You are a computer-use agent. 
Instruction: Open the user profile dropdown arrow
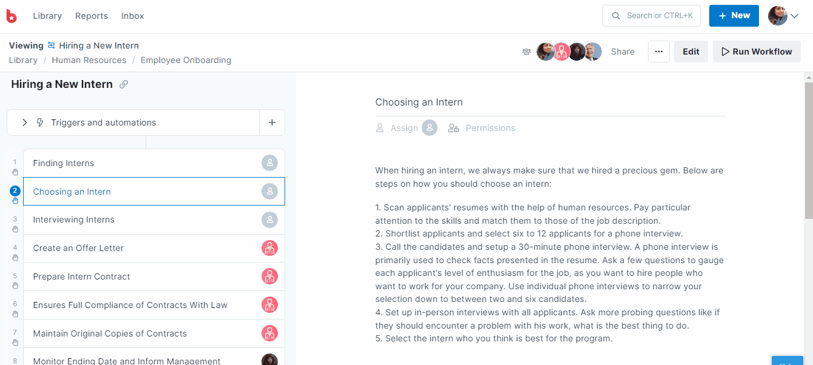(794, 16)
